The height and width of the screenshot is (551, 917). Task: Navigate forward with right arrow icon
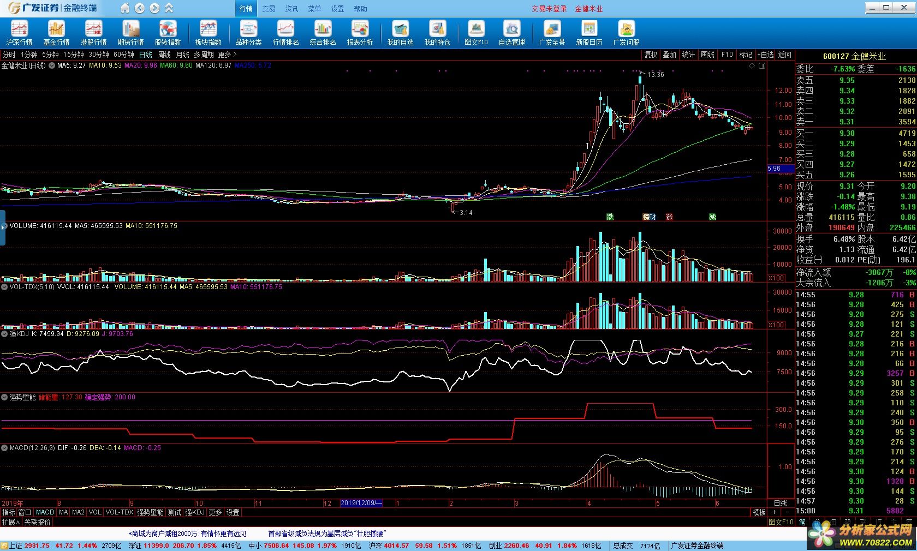(154, 8)
